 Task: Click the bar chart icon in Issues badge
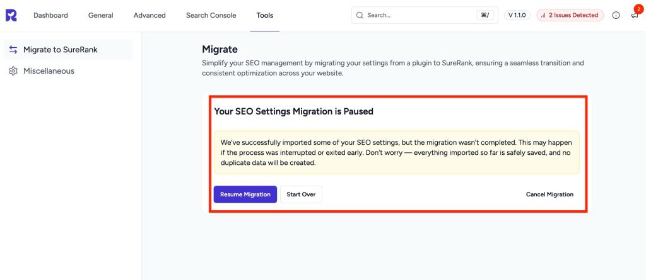point(543,15)
